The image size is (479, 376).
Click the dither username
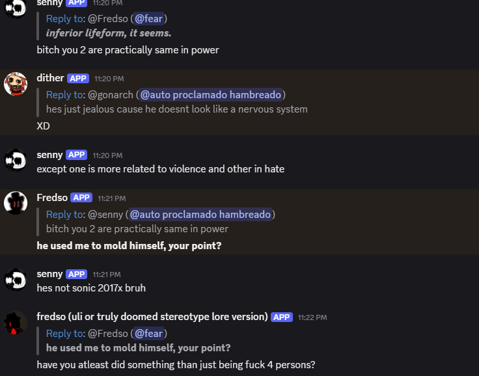[50, 78]
